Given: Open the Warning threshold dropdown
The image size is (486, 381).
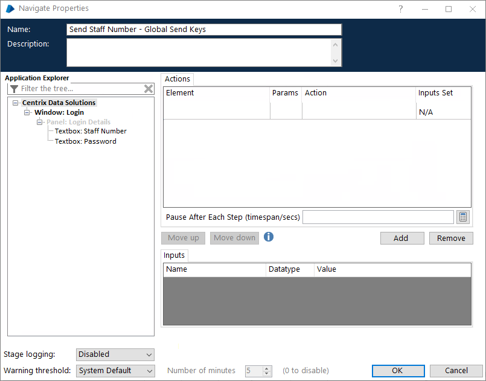Looking at the screenshot, I should pyautogui.click(x=115, y=371).
